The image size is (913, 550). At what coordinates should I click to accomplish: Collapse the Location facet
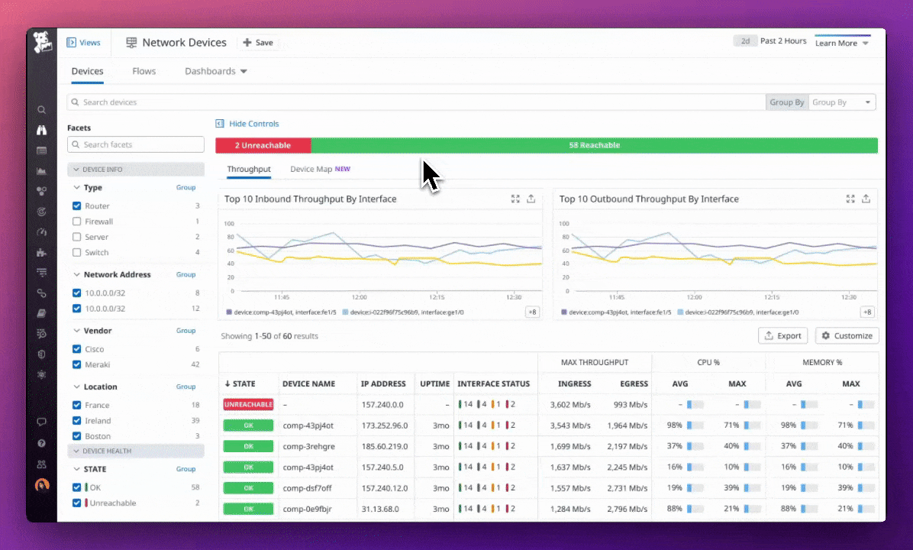click(76, 387)
